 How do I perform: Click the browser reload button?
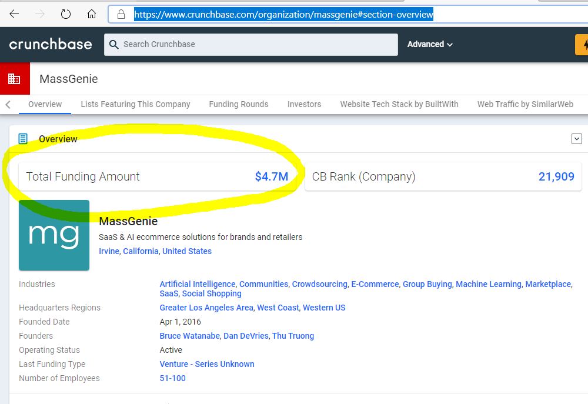pyautogui.click(x=66, y=14)
